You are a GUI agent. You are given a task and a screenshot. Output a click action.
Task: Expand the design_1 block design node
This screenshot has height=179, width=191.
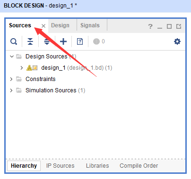pyautogui.click(x=22, y=68)
